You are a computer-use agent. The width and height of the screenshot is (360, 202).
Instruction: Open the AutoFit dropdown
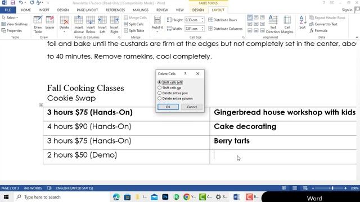click(157, 25)
